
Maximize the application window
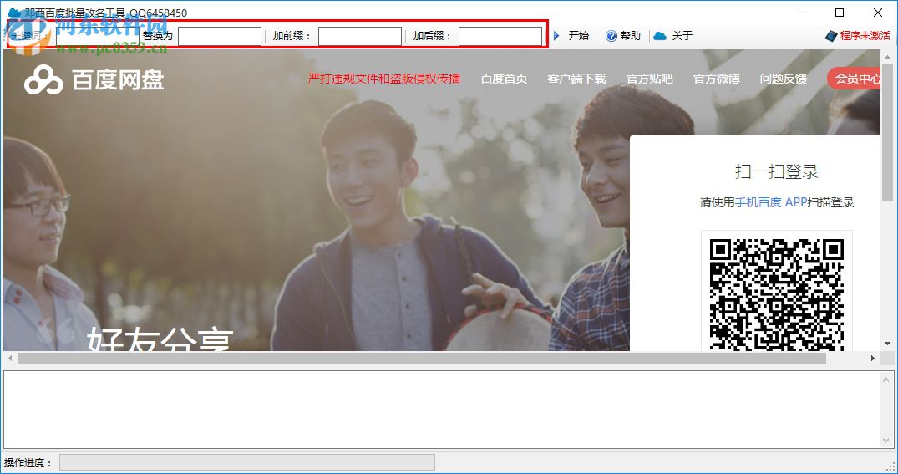[x=840, y=13]
